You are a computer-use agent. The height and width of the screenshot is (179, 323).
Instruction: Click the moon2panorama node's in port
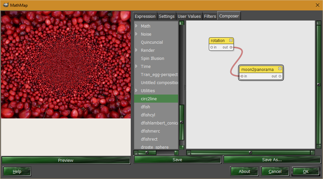click(x=242, y=76)
